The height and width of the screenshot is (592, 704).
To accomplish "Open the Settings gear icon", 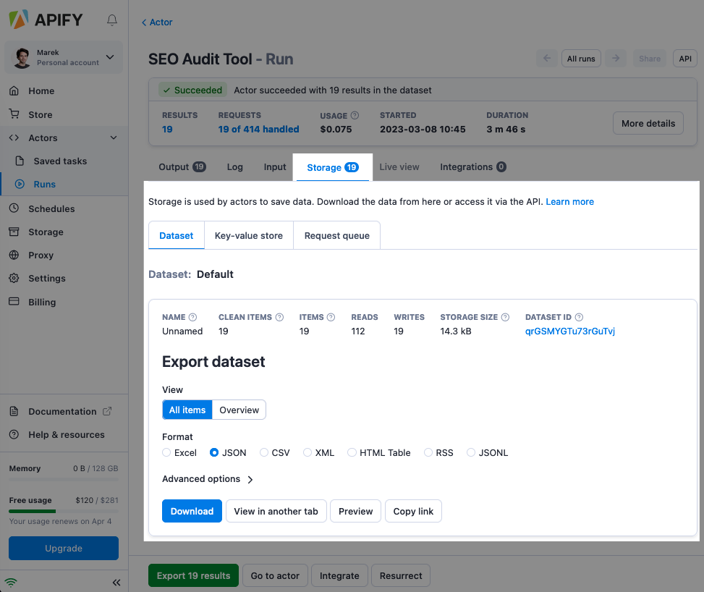I will (x=14, y=279).
